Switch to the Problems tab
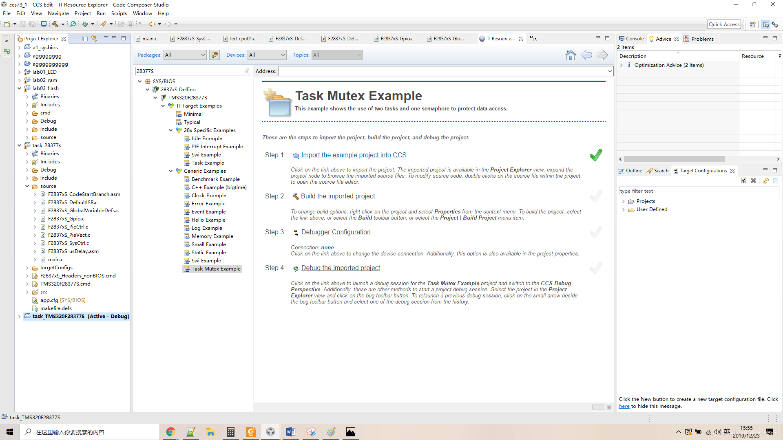Viewport: 783px width, 440px height. tap(702, 39)
